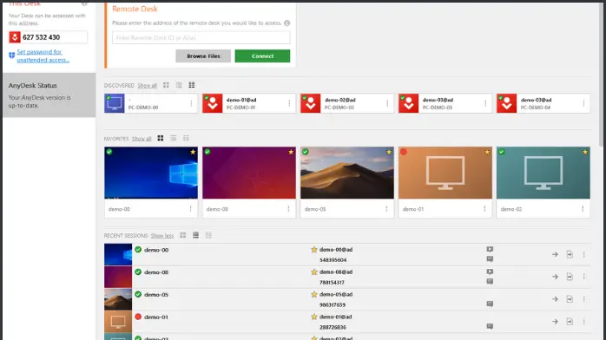Click the Connect button
The width and height of the screenshot is (606, 340).
point(262,56)
